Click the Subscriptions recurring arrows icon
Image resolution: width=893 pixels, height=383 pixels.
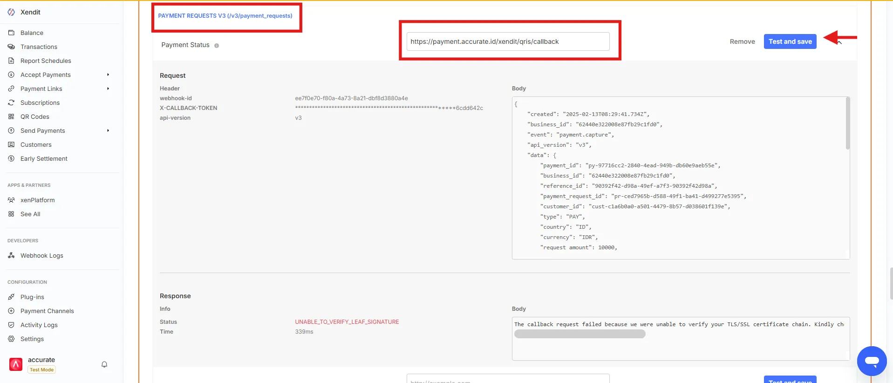click(x=11, y=103)
